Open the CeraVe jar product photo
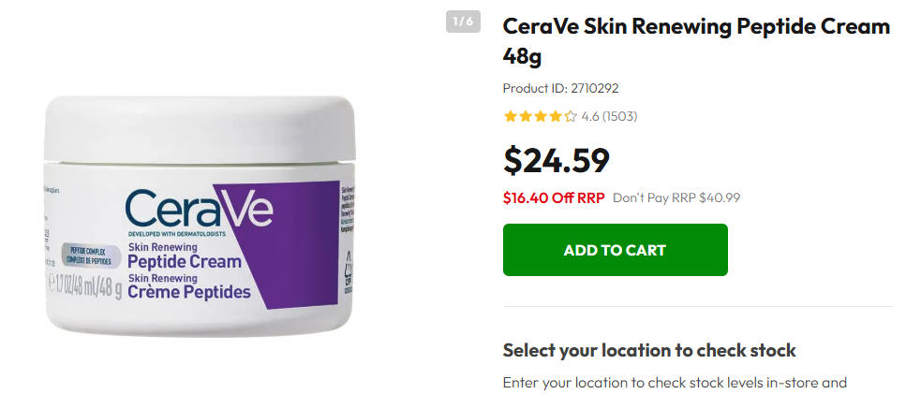This screenshot has width=906, height=394. (200, 216)
